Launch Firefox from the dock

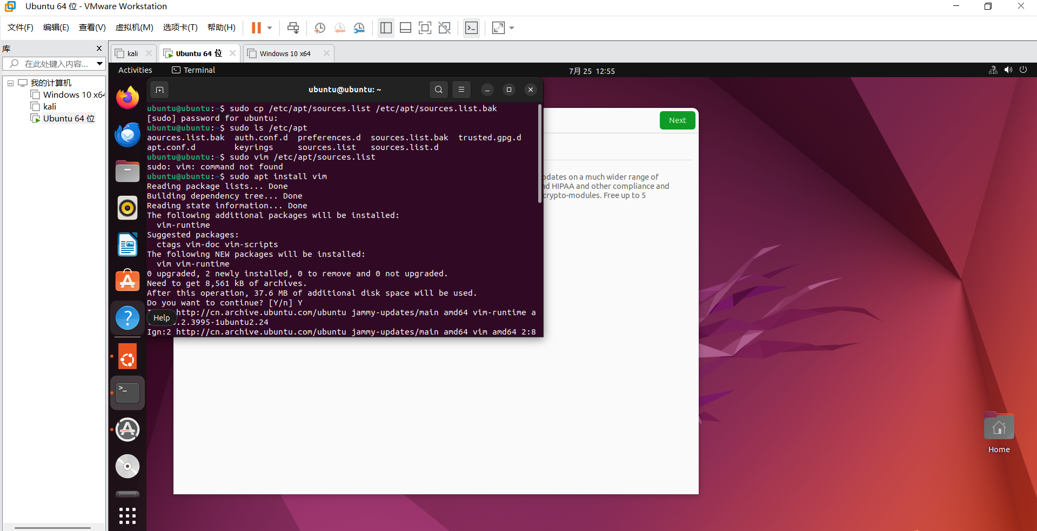tap(128, 98)
